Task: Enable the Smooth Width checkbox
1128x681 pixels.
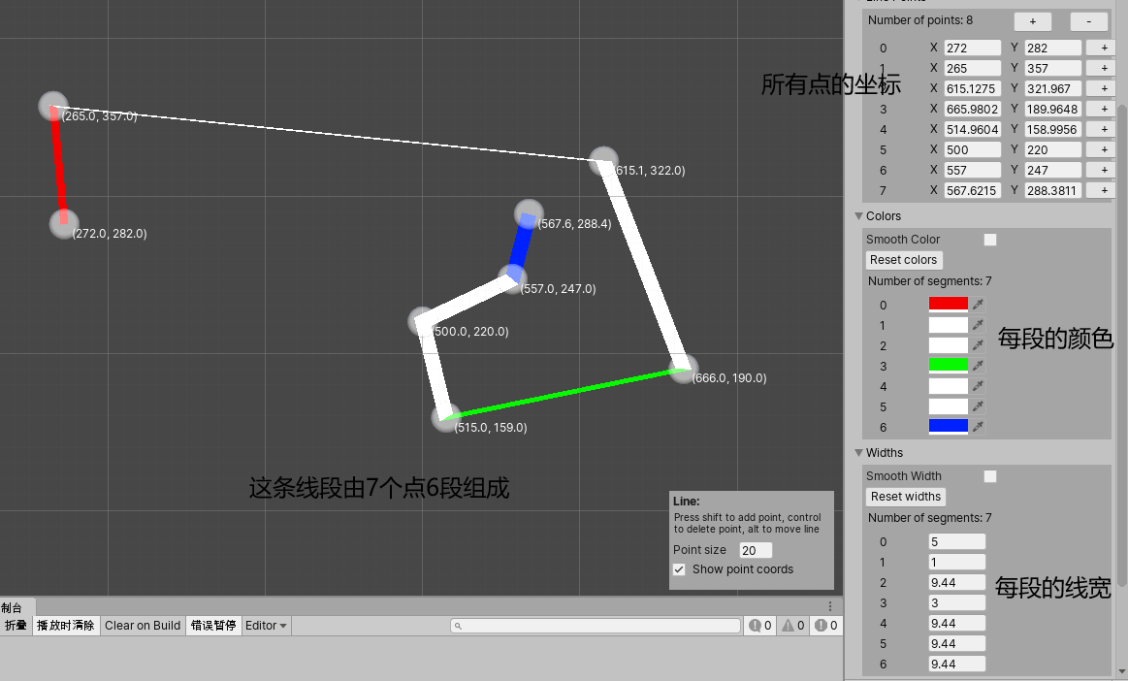Action: (989, 475)
